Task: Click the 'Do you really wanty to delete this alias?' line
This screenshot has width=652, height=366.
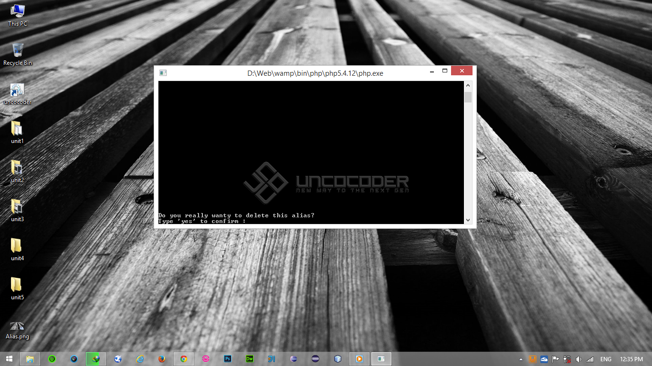Action: (237, 215)
